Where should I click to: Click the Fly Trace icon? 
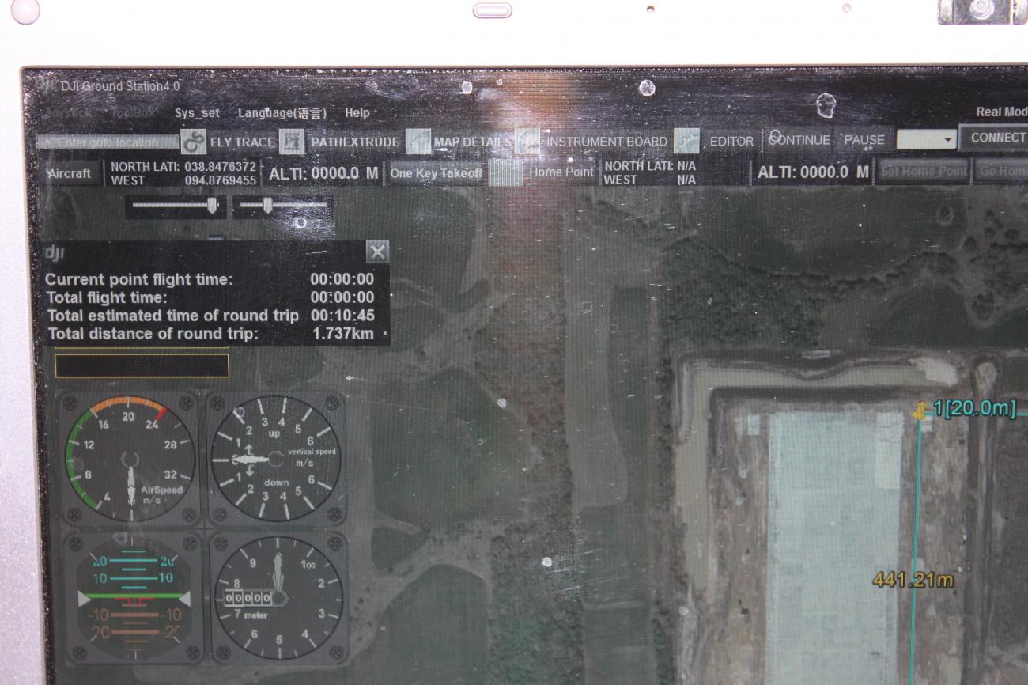pyautogui.click(x=194, y=142)
